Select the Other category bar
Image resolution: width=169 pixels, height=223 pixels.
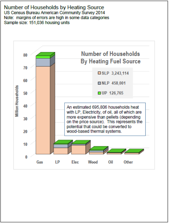tap(132, 153)
